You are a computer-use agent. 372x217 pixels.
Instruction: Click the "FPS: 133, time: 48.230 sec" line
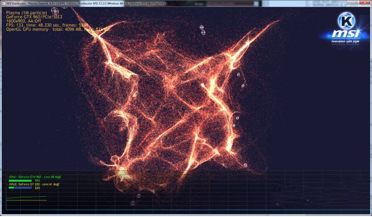tap(47, 25)
